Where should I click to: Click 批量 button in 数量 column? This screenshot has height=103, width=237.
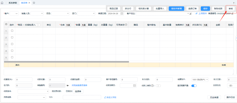click(x=84, y=25)
